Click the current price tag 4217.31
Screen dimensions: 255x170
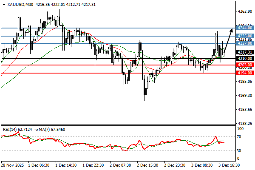click(245, 52)
